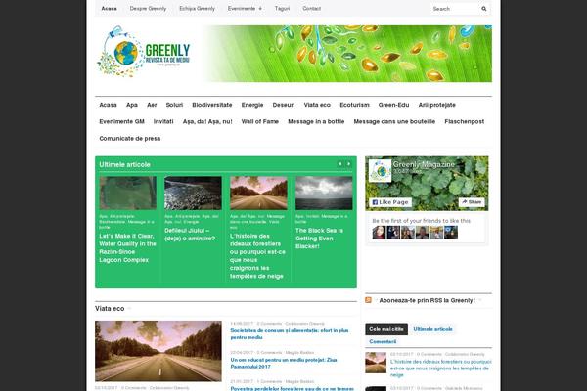Open Acasa in the top navigation bar
The image size is (587, 391).
click(x=109, y=8)
